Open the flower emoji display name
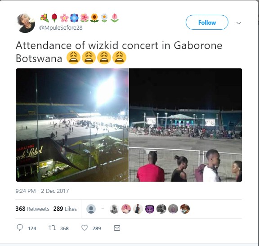Viewport: 259px width, 246px height. click(79, 18)
